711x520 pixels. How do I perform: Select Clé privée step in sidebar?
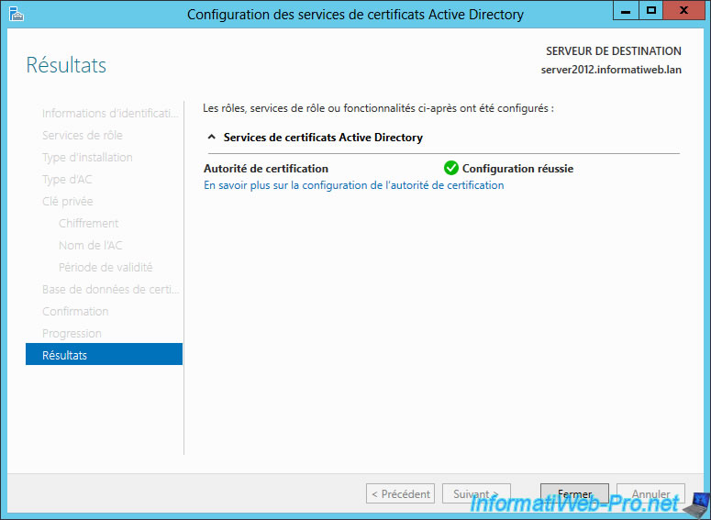68,201
